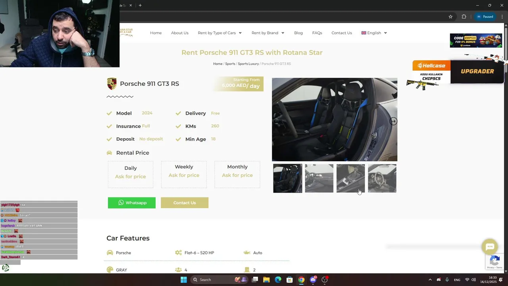This screenshot has width=508, height=286.
Task: Expand the Rent by Brand dropdown
Action: [x=268, y=33]
